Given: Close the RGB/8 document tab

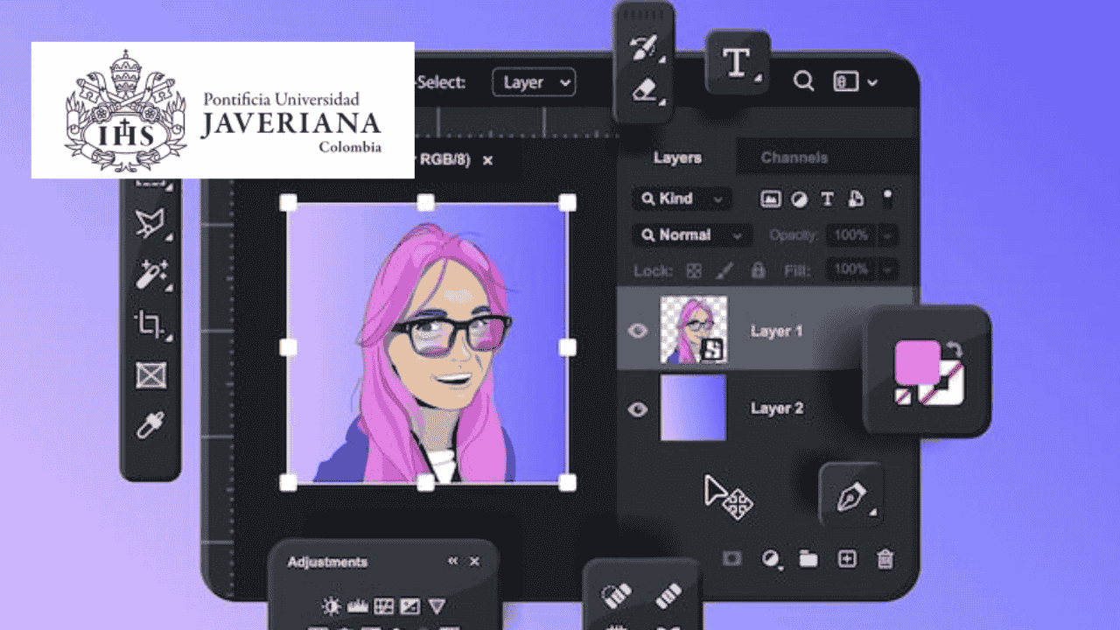Looking at the screenshot, I should tap(488, 160).
